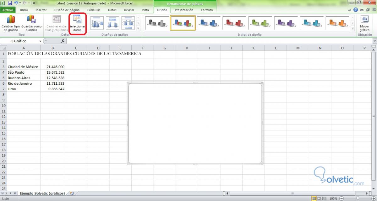Expand chart layouts gallery More arrow
The image size is (377, 201).
pos(138,29)
